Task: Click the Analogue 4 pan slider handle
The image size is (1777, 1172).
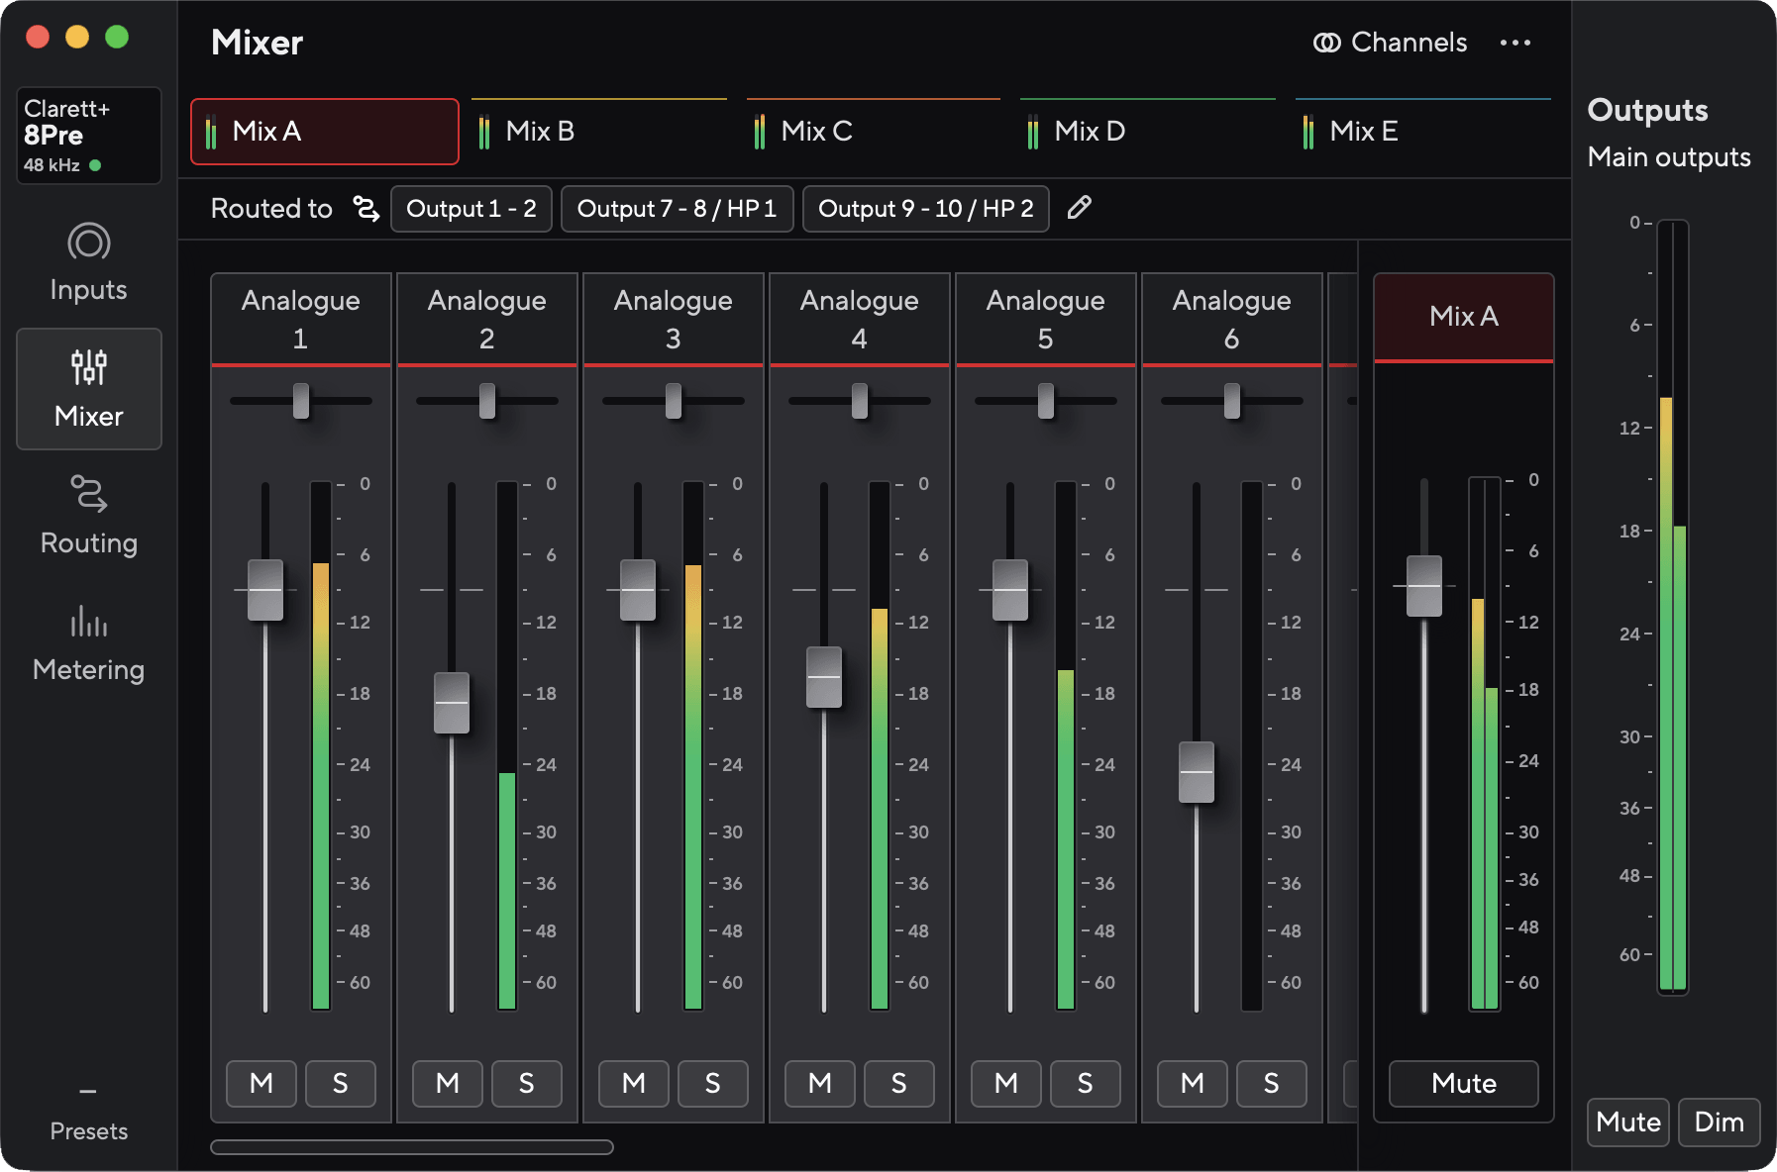Action: [x=860, y=401]
